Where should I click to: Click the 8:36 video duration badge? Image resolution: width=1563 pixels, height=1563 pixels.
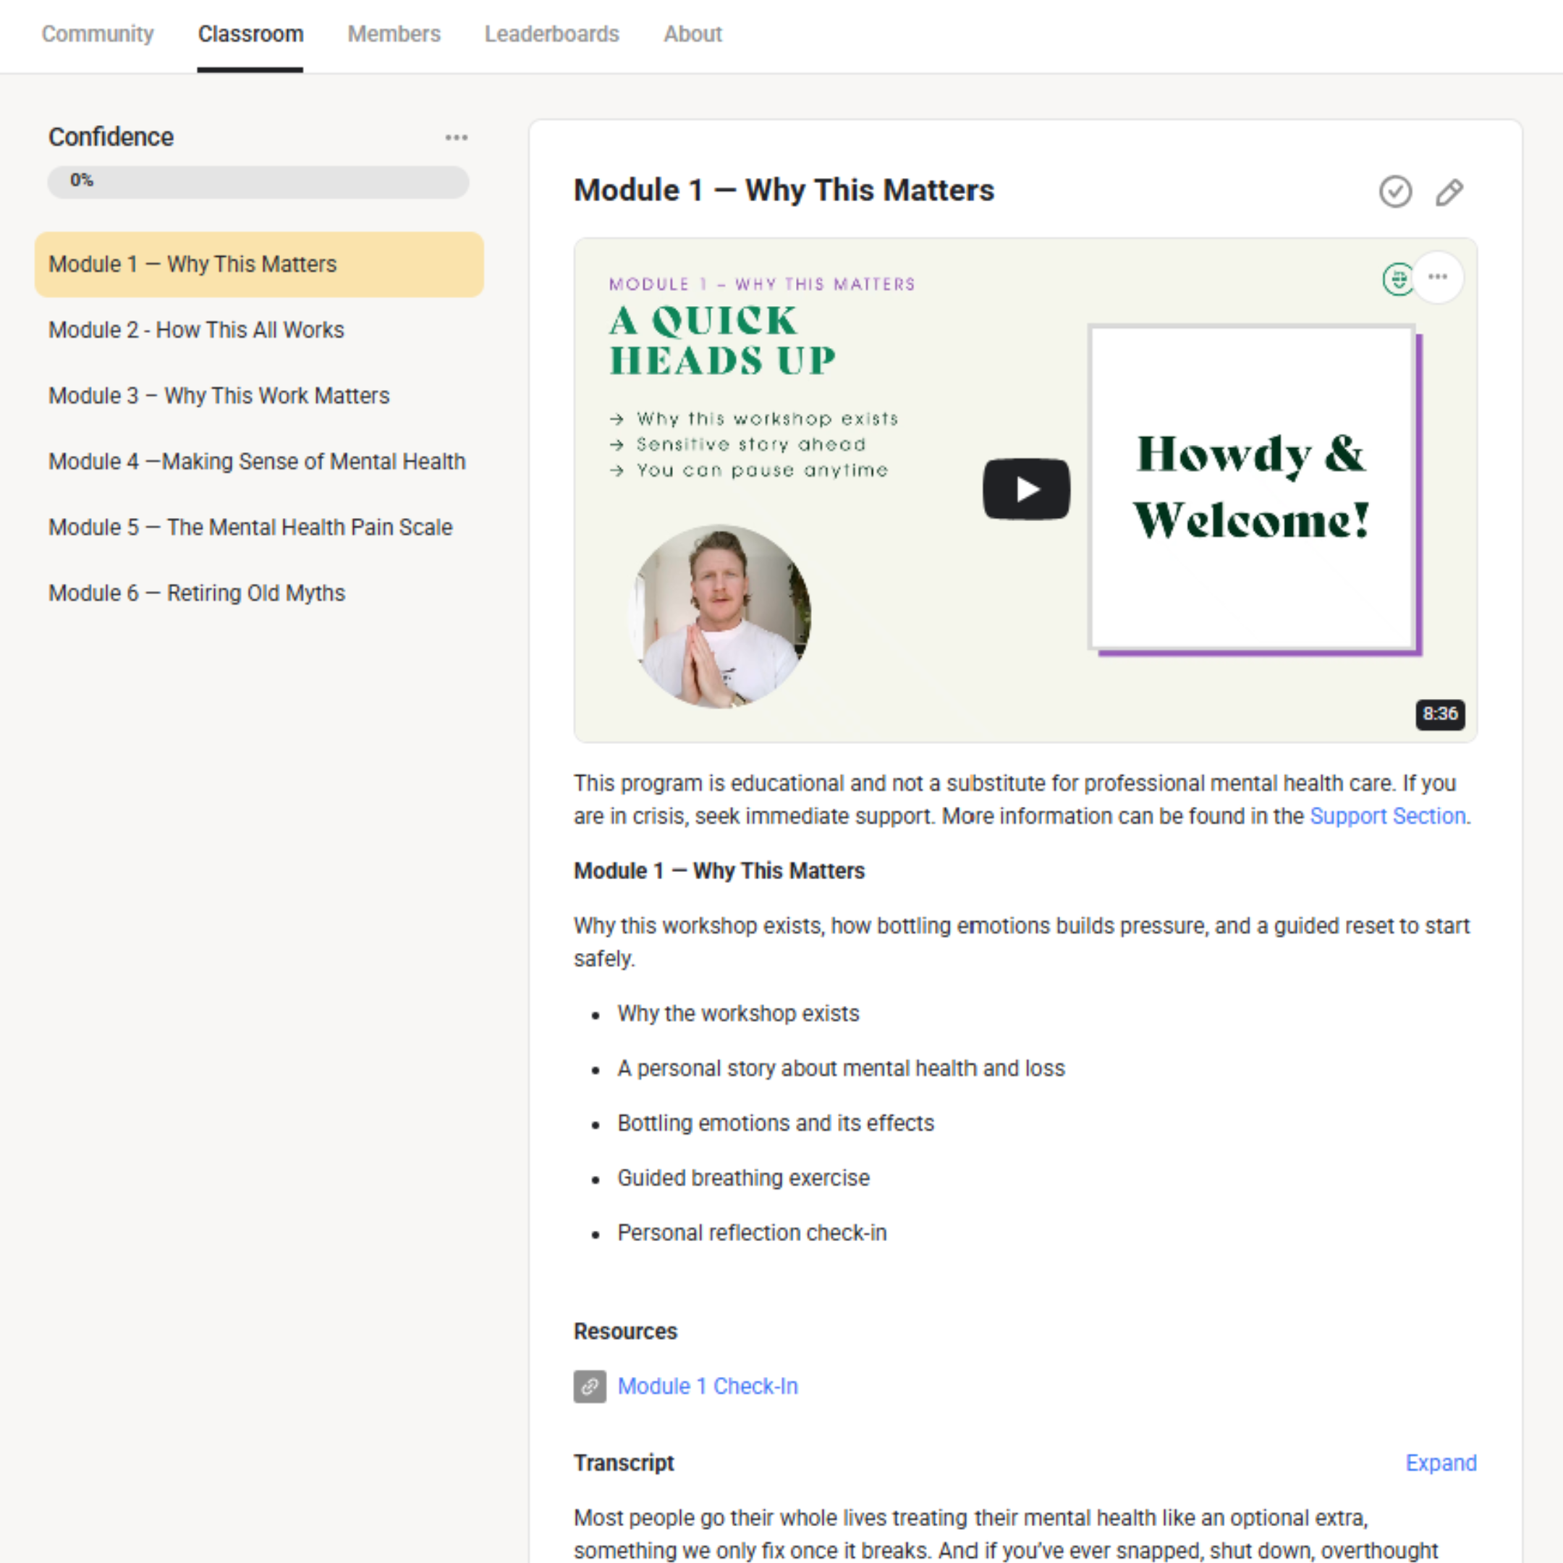coord(1439,713)
